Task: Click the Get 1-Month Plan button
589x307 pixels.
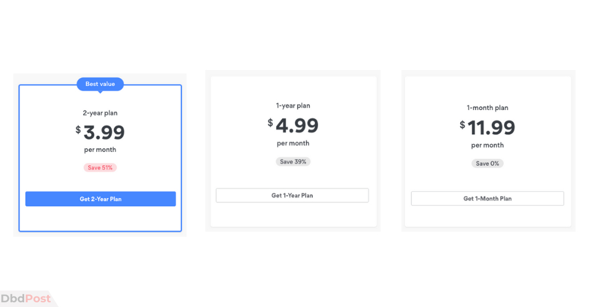Action: (x=487, y=198)
